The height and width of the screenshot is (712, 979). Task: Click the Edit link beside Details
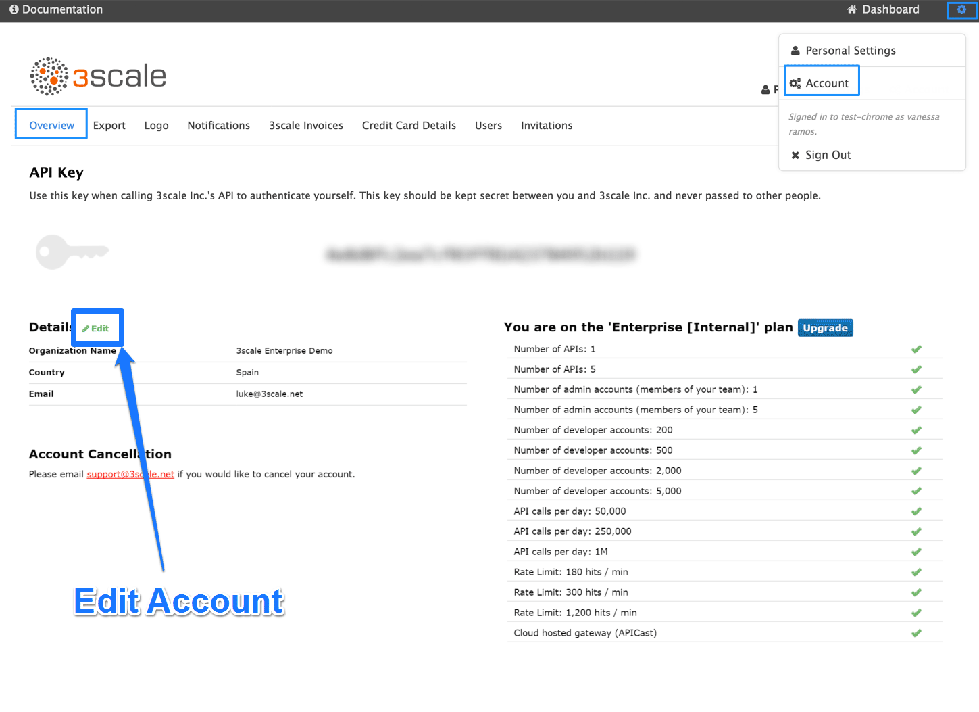pos(96,329)
